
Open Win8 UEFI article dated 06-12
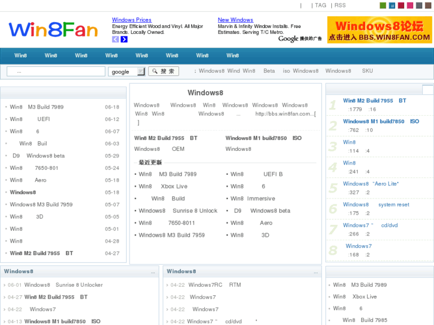(30, 119)
